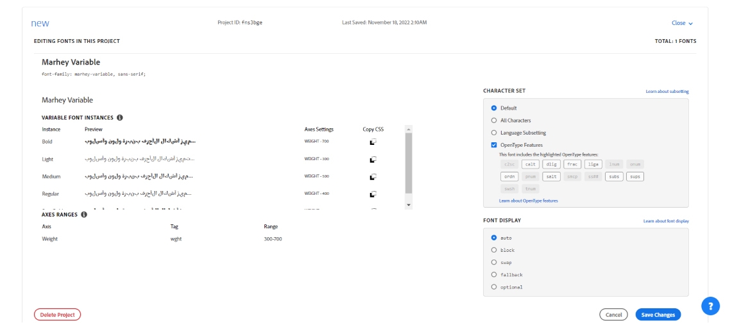Toggle the sups OpenType feature

click(635, 177)
